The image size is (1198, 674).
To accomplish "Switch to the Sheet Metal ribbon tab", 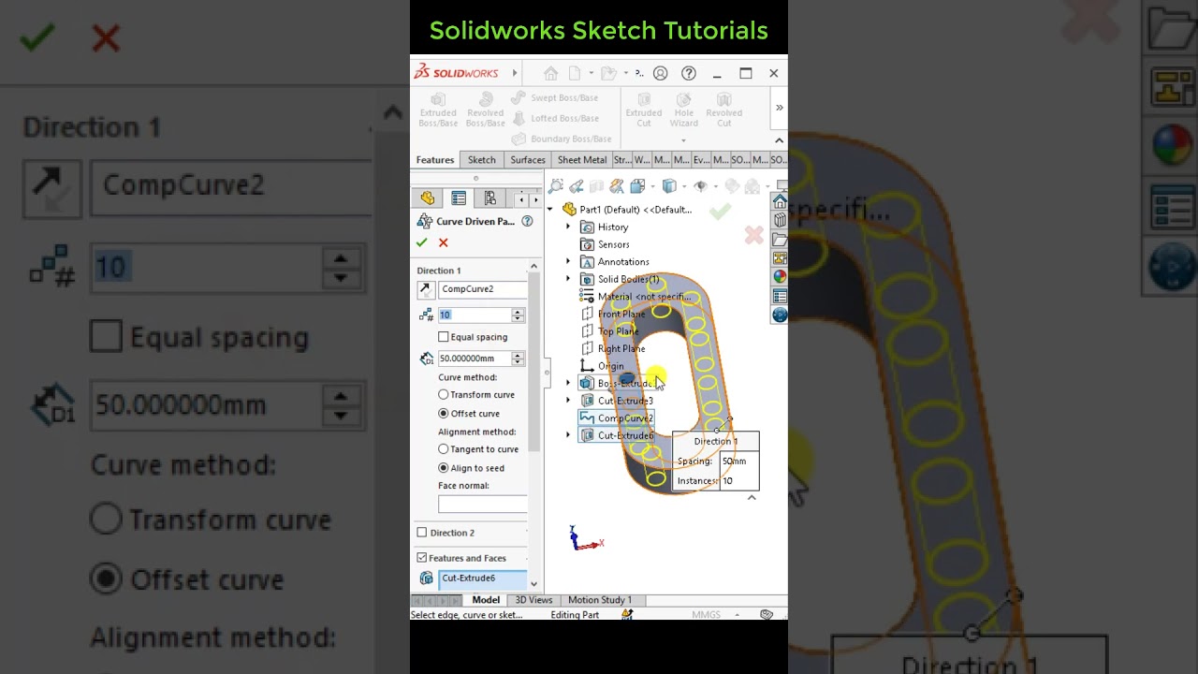I will [582, 160].
